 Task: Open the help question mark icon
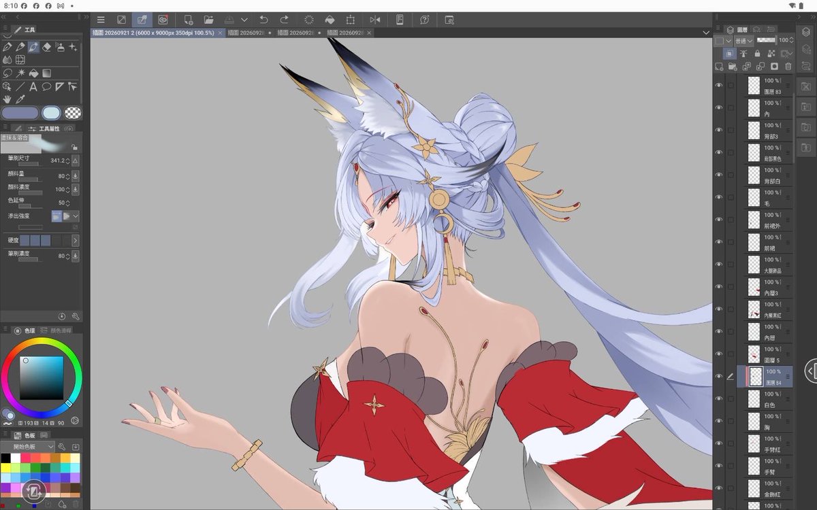pyautogui.click(x=425, y=20)
